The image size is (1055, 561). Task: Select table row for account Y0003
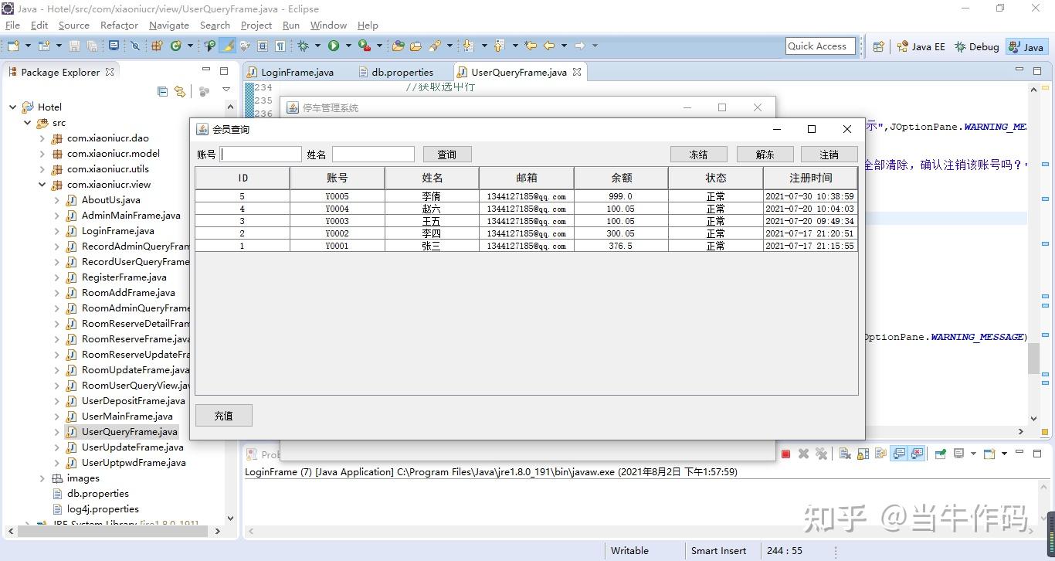[526, 221]
